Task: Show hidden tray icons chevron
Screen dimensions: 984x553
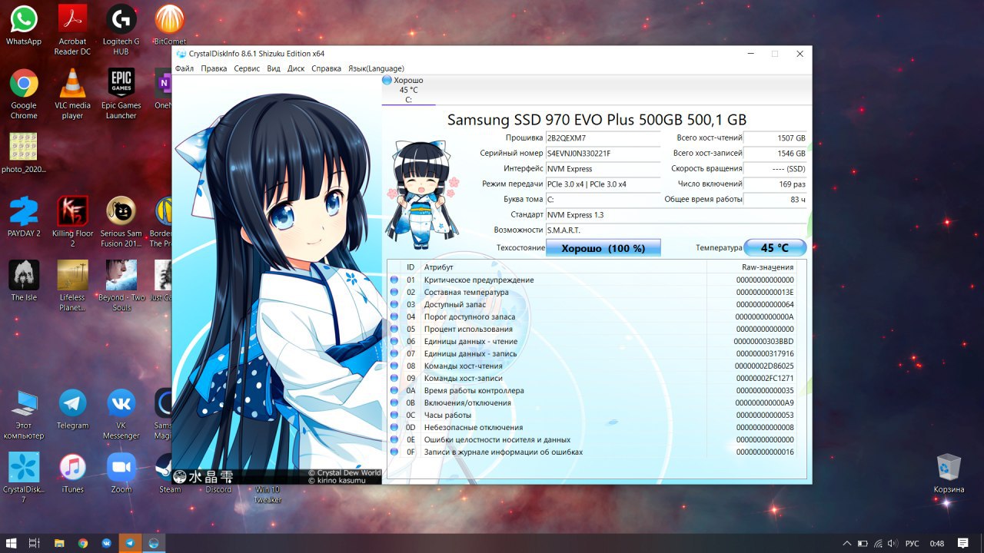Action: 847,543
